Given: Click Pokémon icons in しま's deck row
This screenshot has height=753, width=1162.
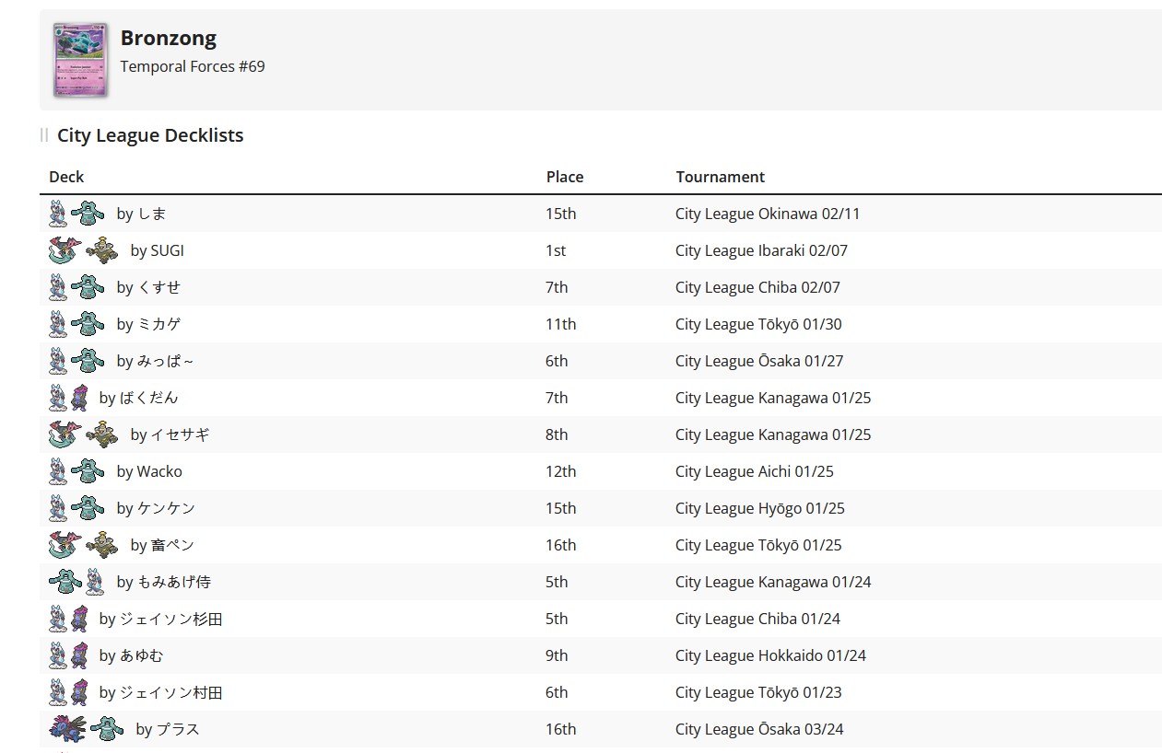Looking at the screenshot, I should click(x=76, y=214).
